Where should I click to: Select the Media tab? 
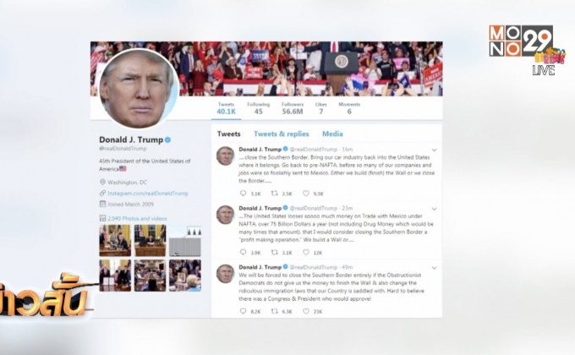click(x=332, y=134)
